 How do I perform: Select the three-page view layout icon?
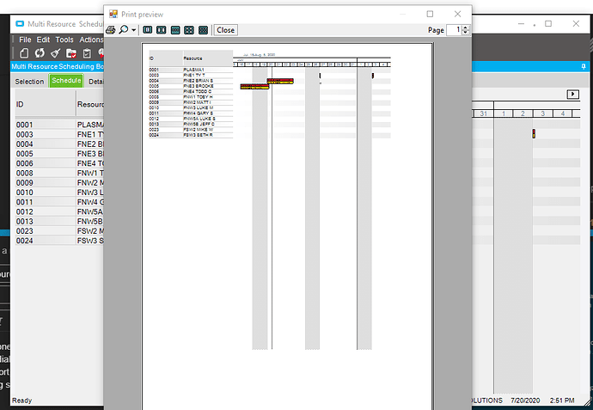(x=175, y=30)
